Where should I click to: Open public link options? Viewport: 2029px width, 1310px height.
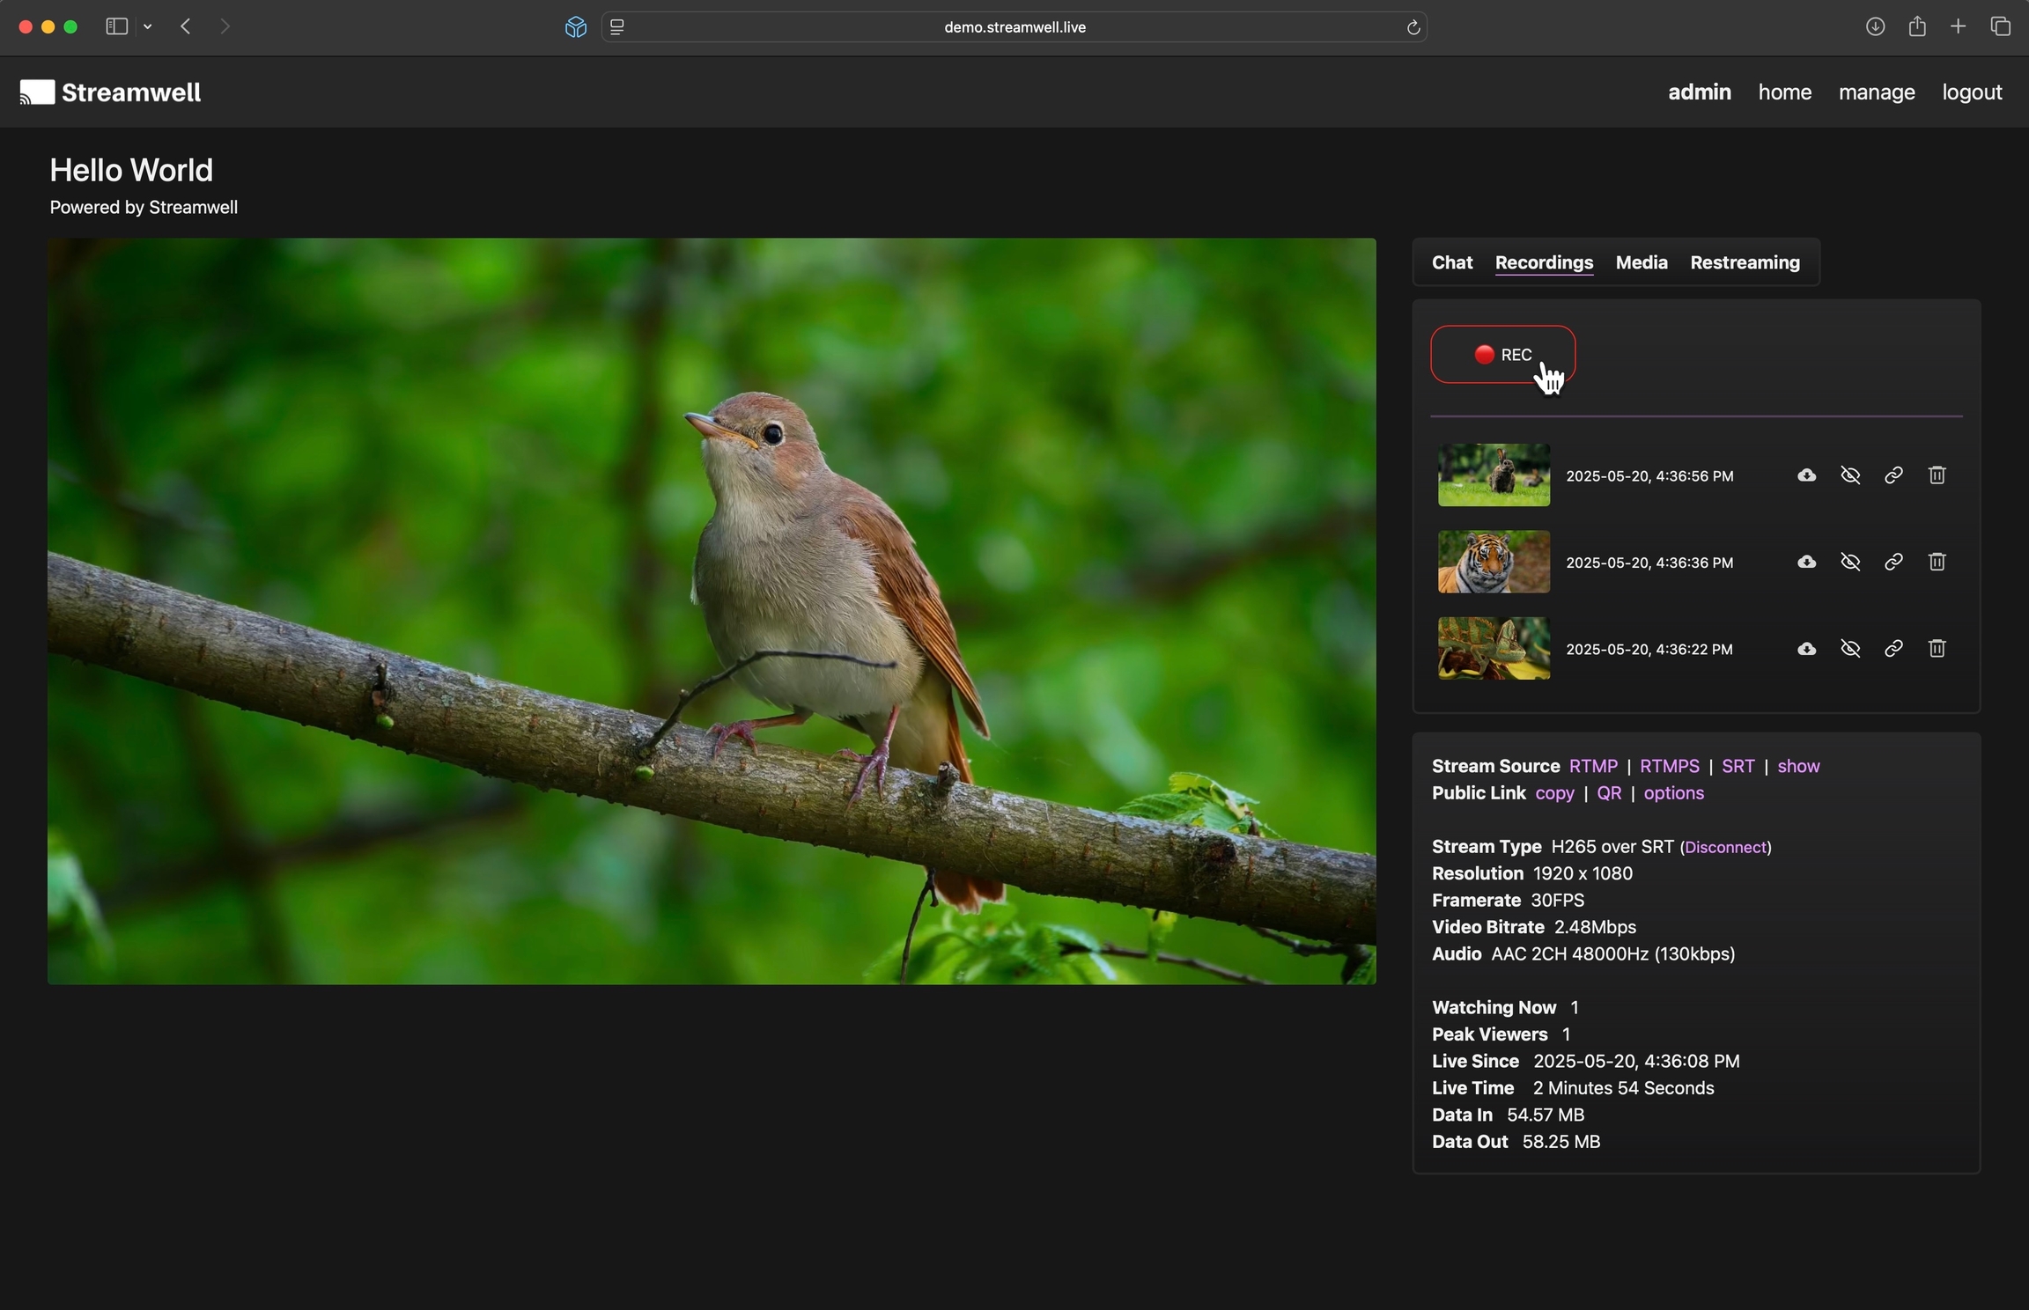1673,793
